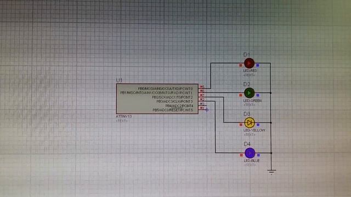Click the <TEXT> placeholder under LED-RED
Viewport: 351px width, 197px height.
(x=249, y=75)
